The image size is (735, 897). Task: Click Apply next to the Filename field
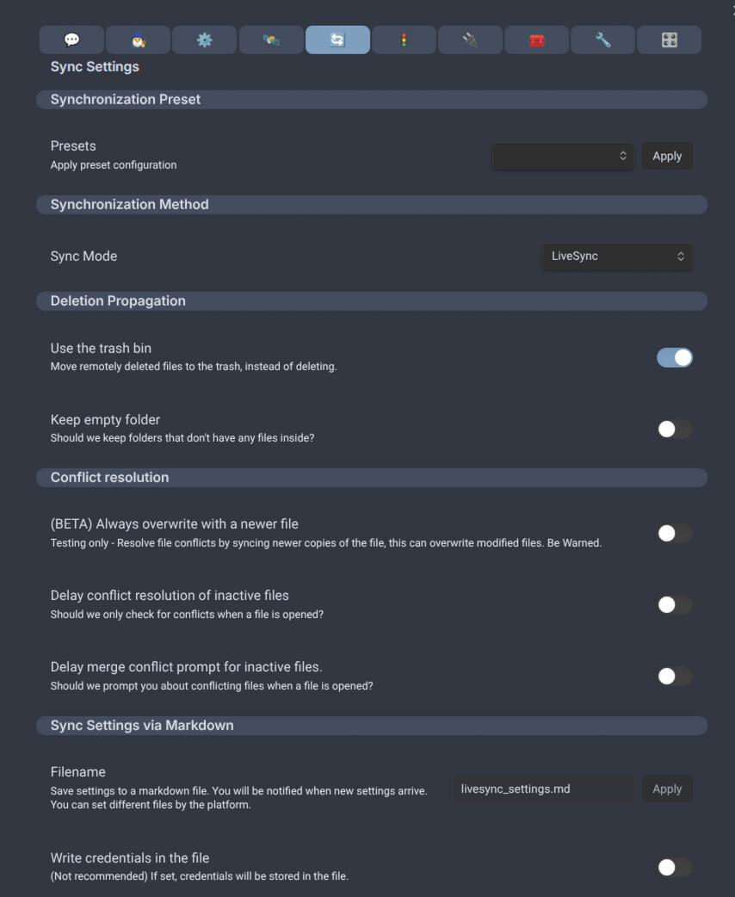point(667,789)
